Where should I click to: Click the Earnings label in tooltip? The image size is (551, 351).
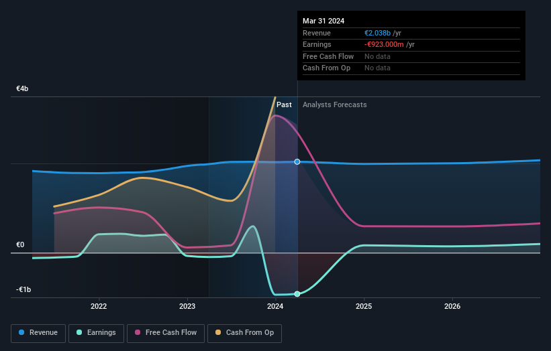click(317, 44)
